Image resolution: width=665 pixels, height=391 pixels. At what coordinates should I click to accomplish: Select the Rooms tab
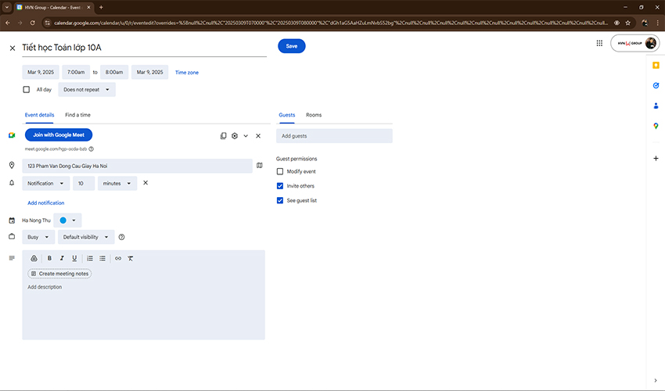click(x=314, y=115)
